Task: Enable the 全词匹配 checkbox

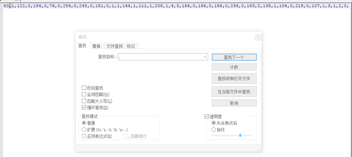Action: coord(84,94)
